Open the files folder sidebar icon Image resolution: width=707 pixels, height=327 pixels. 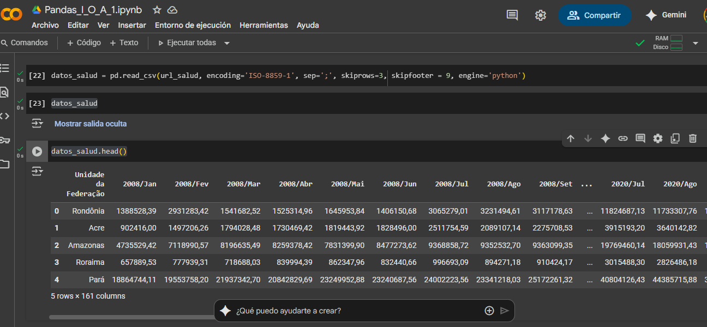[4, 164]
